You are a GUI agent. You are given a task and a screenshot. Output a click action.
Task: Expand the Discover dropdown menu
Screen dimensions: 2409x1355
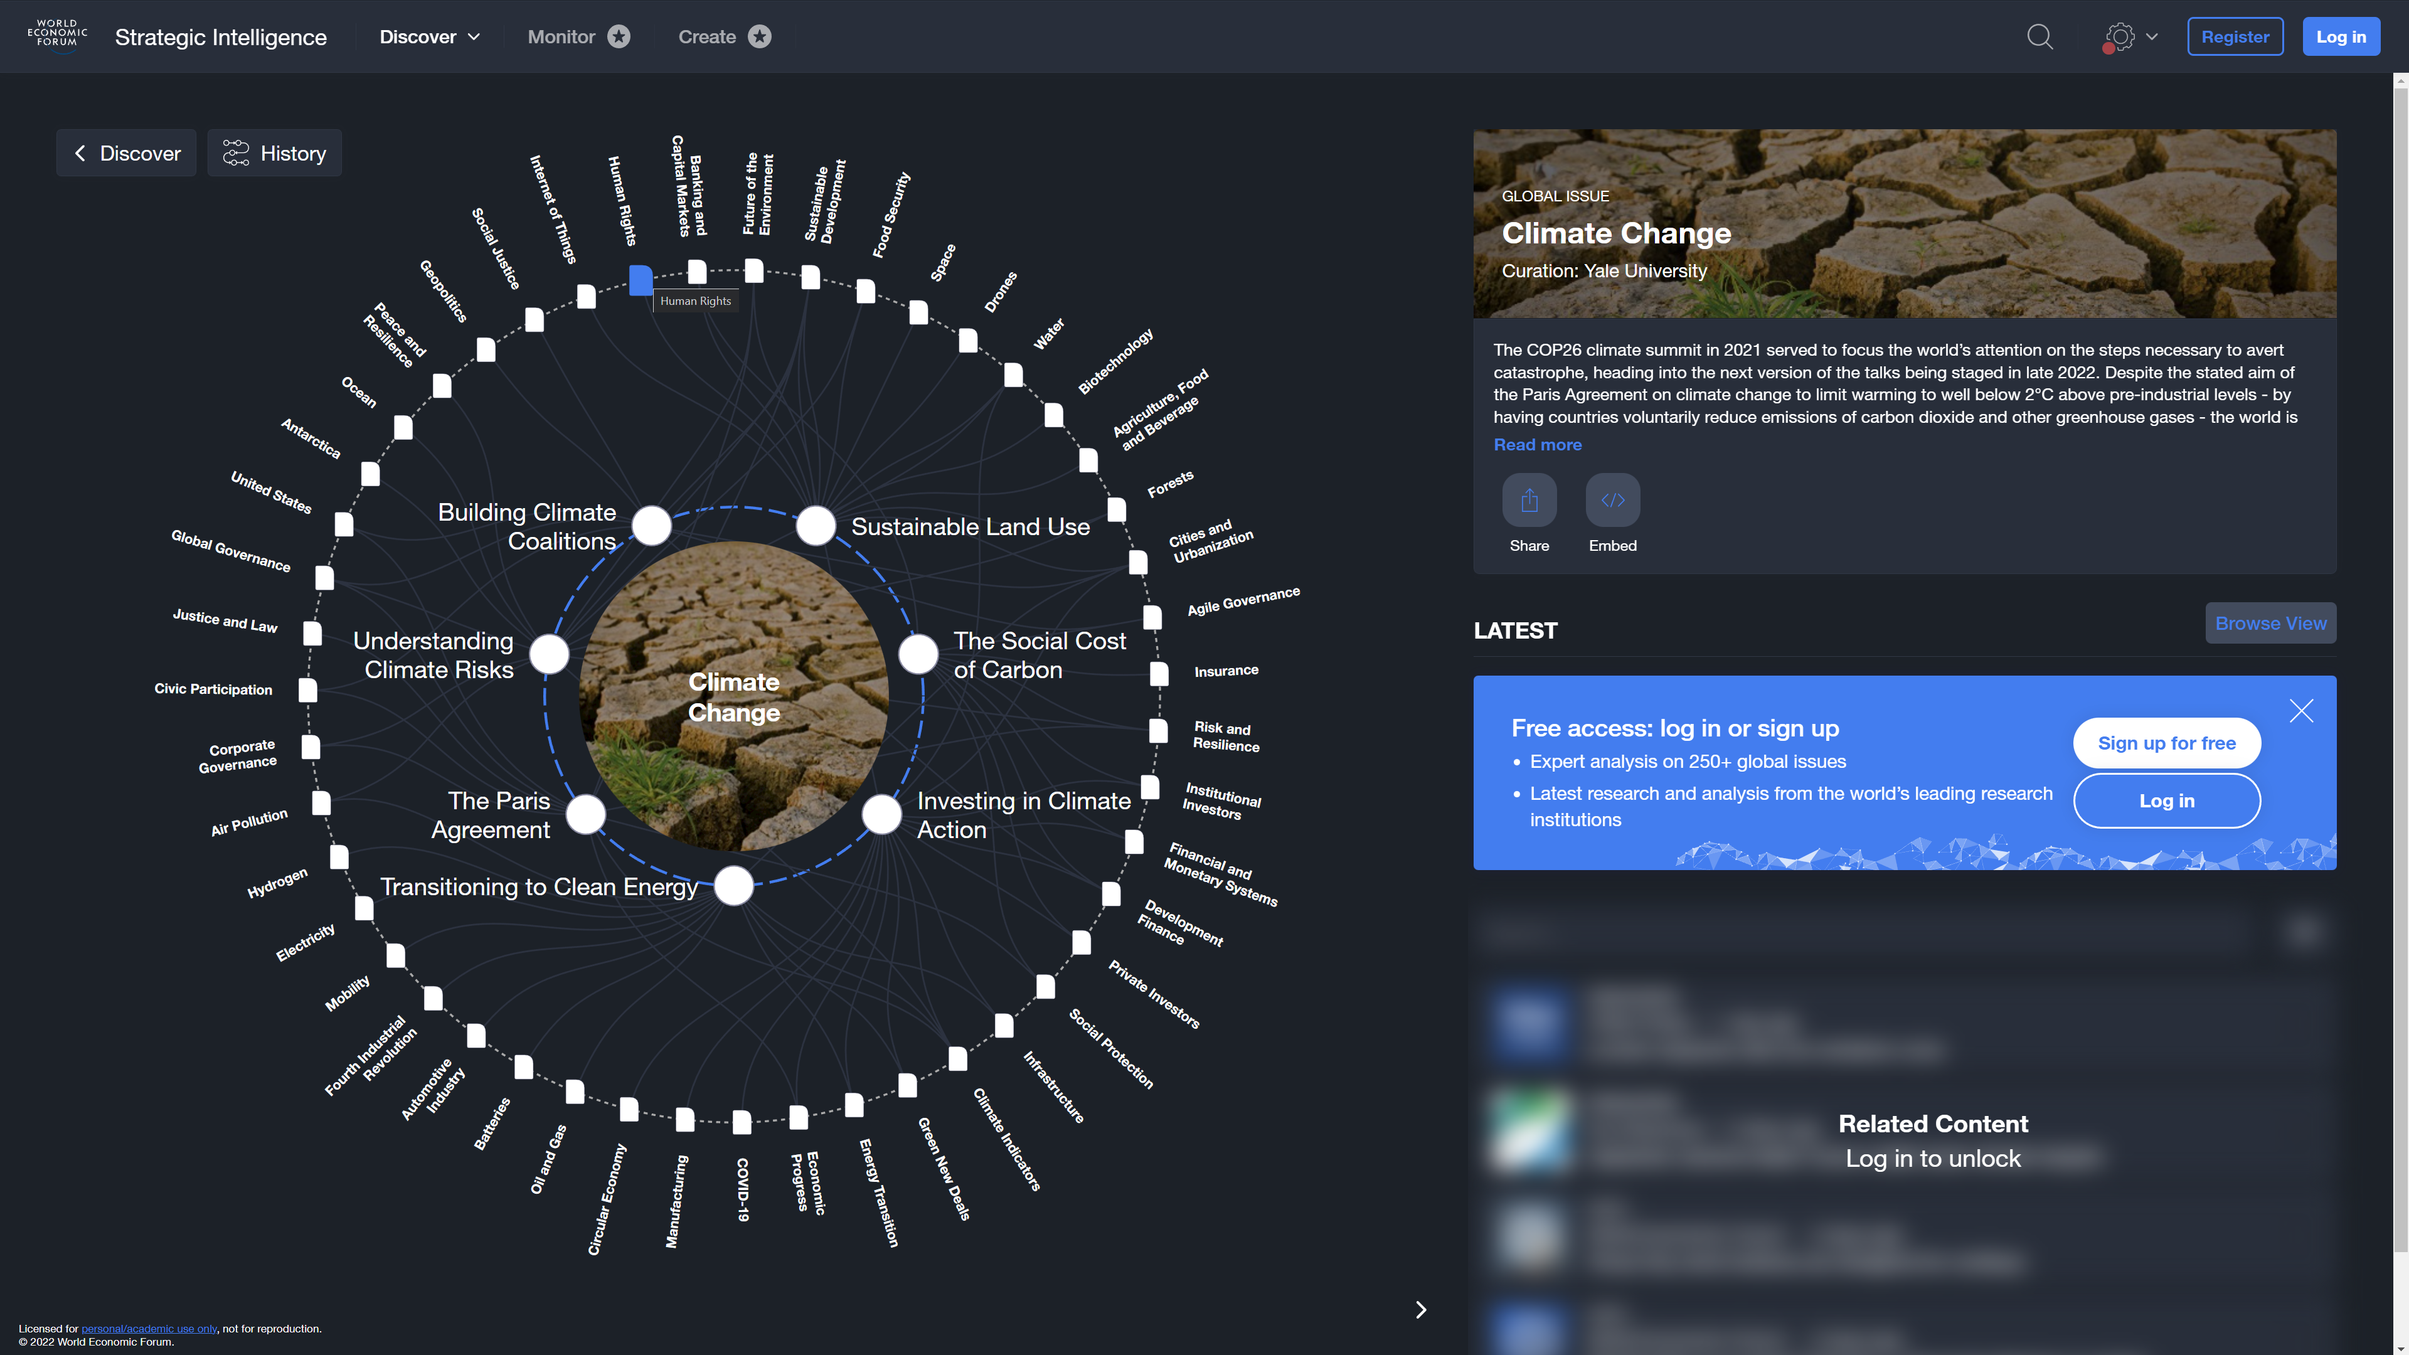[x=429, y=36]
